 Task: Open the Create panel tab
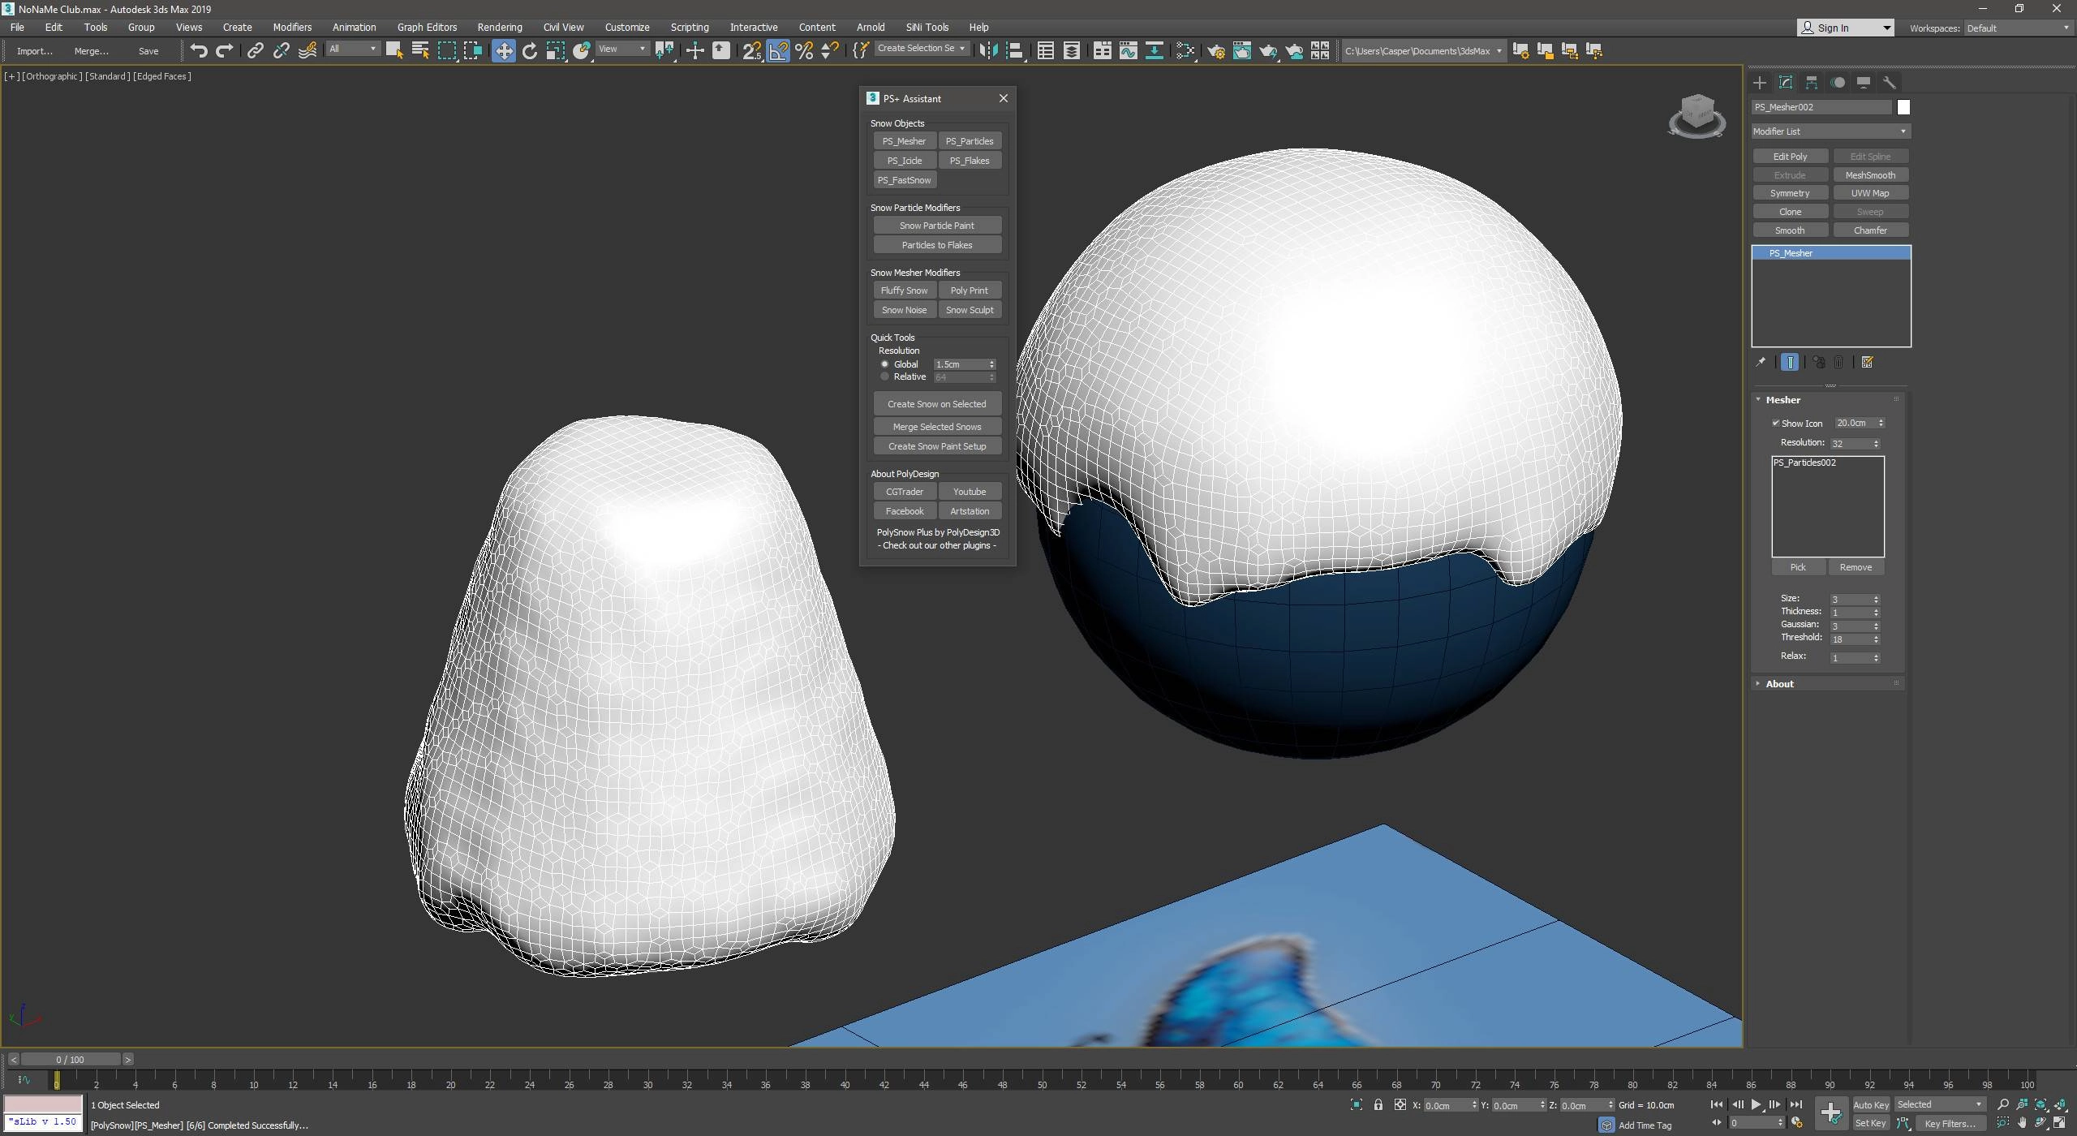tap(1759, 83)
